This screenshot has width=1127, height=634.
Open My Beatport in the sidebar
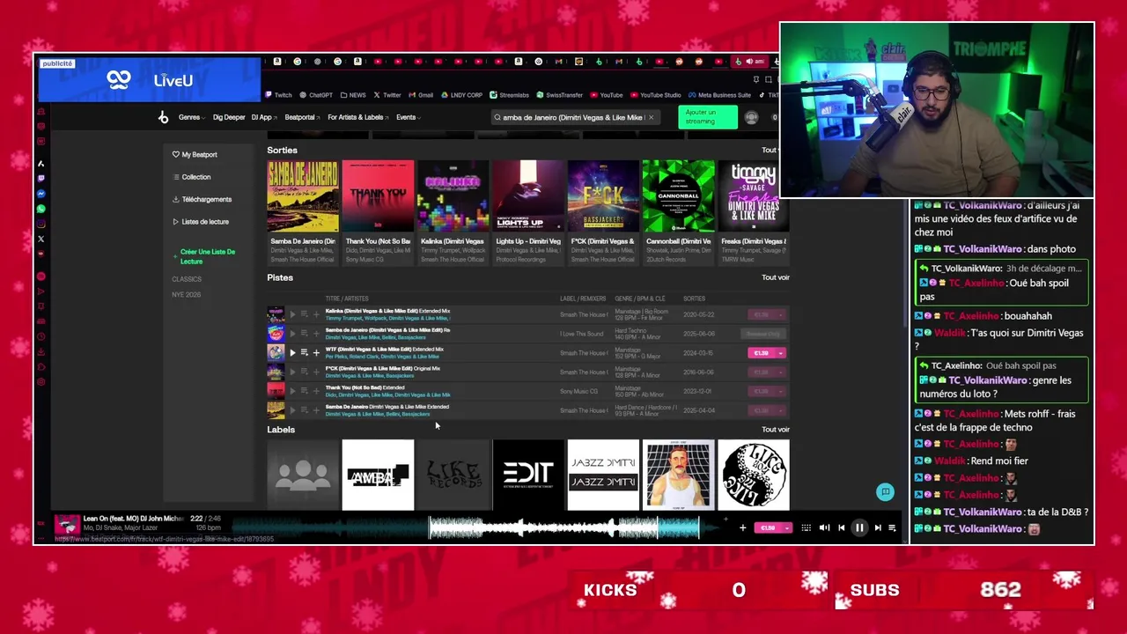[x=195, y=154]
